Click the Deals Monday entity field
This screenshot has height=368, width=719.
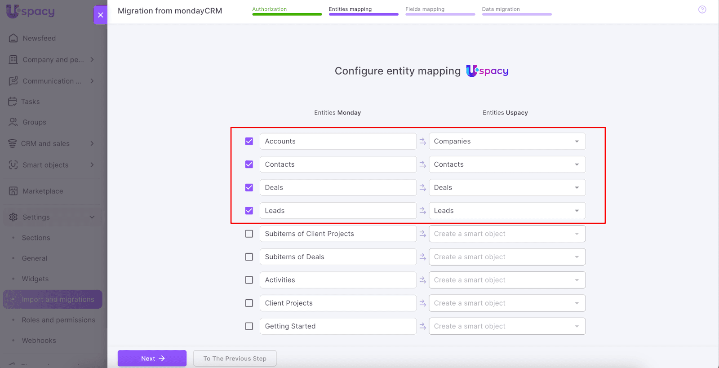point(338,187)
